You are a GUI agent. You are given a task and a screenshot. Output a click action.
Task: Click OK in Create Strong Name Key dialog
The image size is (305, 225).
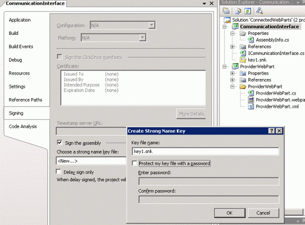pyautogui.click(x=230, y=213)
